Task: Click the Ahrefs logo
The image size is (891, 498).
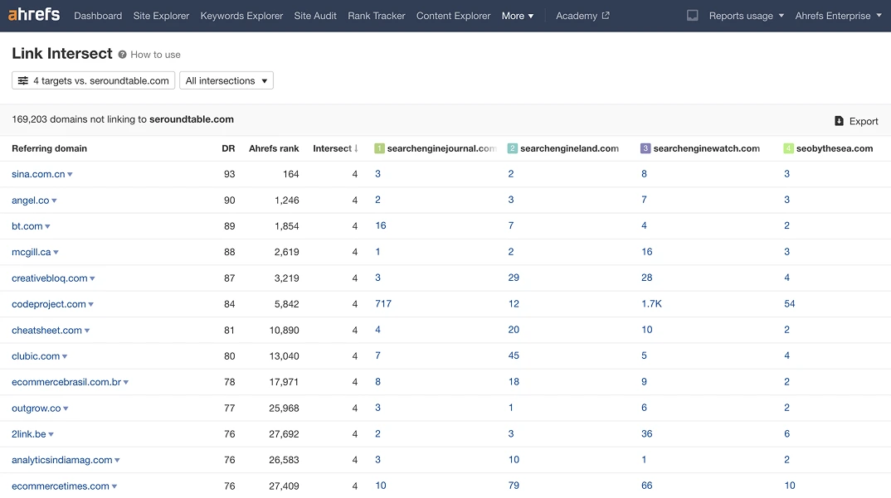Action: [x=35, y=15]
